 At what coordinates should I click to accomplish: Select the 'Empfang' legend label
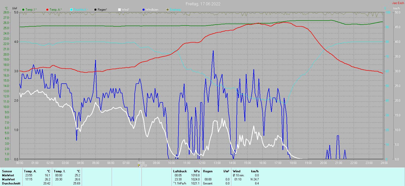pyautogui.click(x=175, y=10)
